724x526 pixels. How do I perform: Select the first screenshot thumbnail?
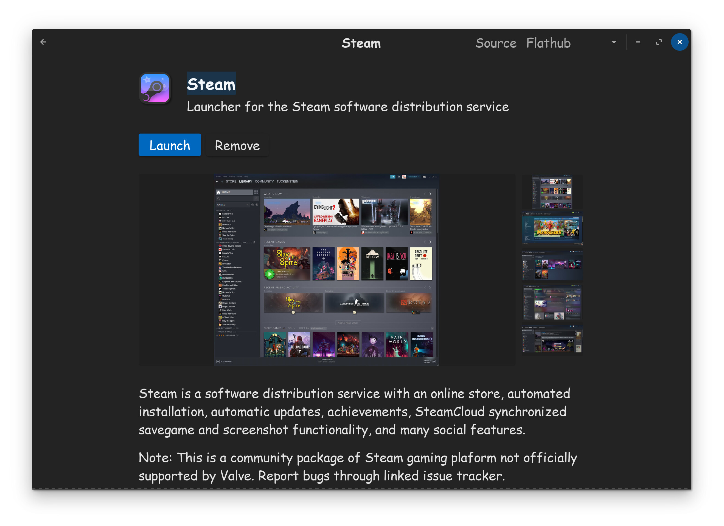pyautogui.click(x=552, y=192)
